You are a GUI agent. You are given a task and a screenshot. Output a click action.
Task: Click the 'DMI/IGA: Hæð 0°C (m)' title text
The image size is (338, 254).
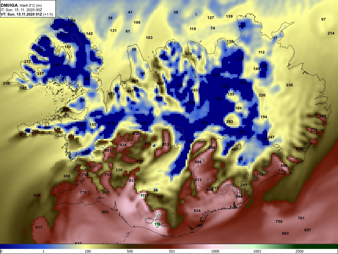click(21, 5)
